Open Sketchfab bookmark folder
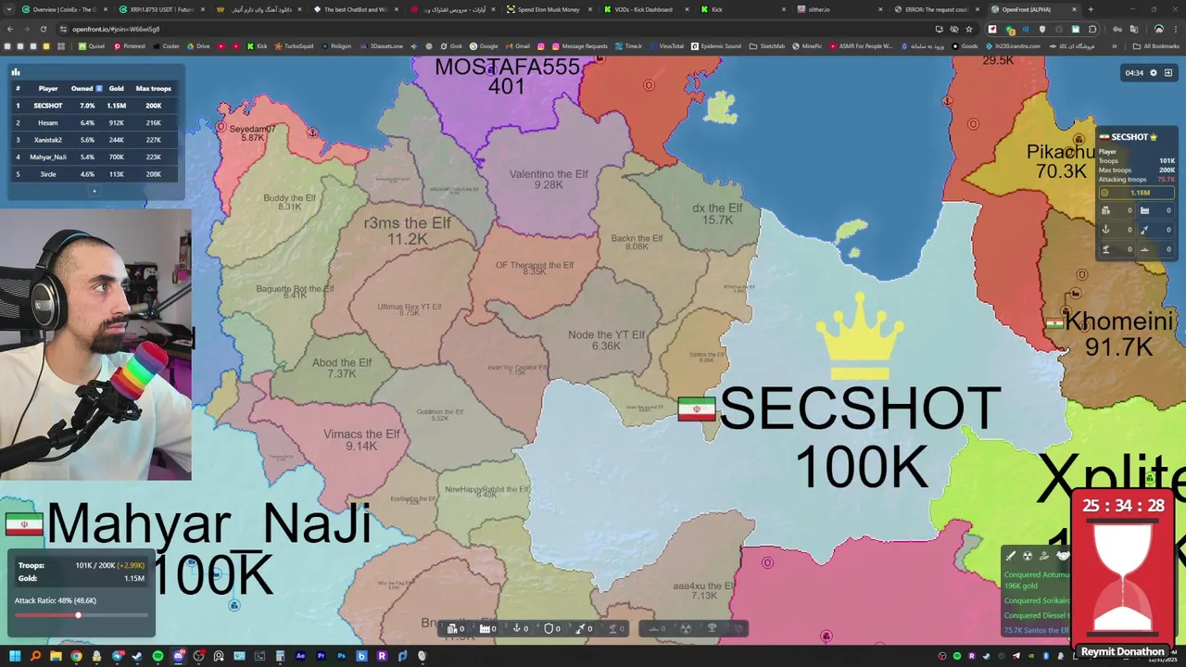Viewport: 1186px width, 667px height. click(x=768, y=45)
